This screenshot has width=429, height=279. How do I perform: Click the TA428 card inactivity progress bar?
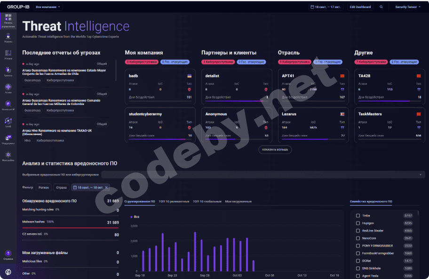[389, 101]
